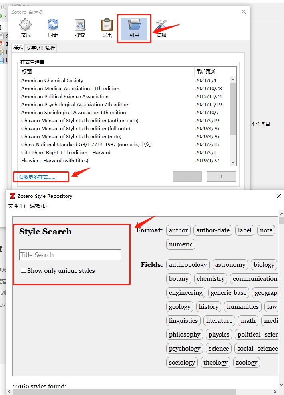Open the 搜索 search preferences pane

[x=80, y=28]
